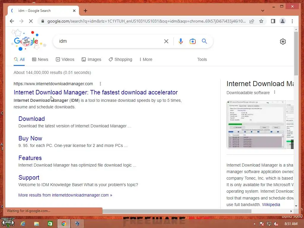Click the scroll up arrow
This screenshot has height=228, width=304.
click(x=296, y=29)
